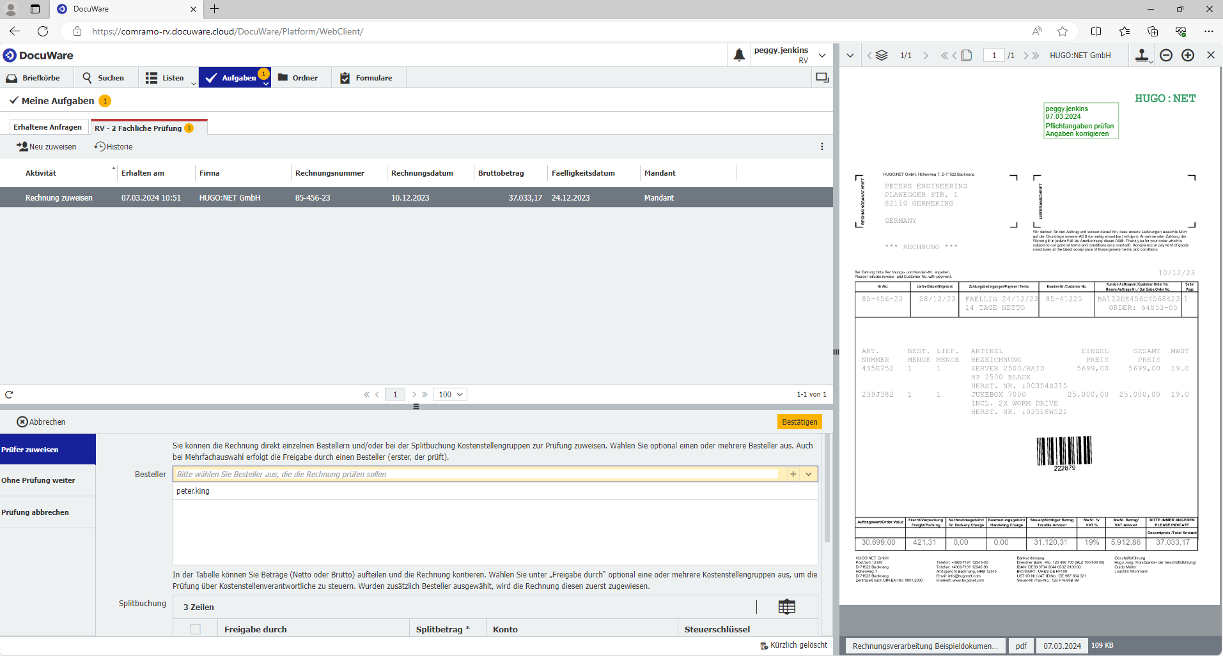Viewport: 1223px width, 656px height.
Task: Open the Historie view
Action: point(114,147)
